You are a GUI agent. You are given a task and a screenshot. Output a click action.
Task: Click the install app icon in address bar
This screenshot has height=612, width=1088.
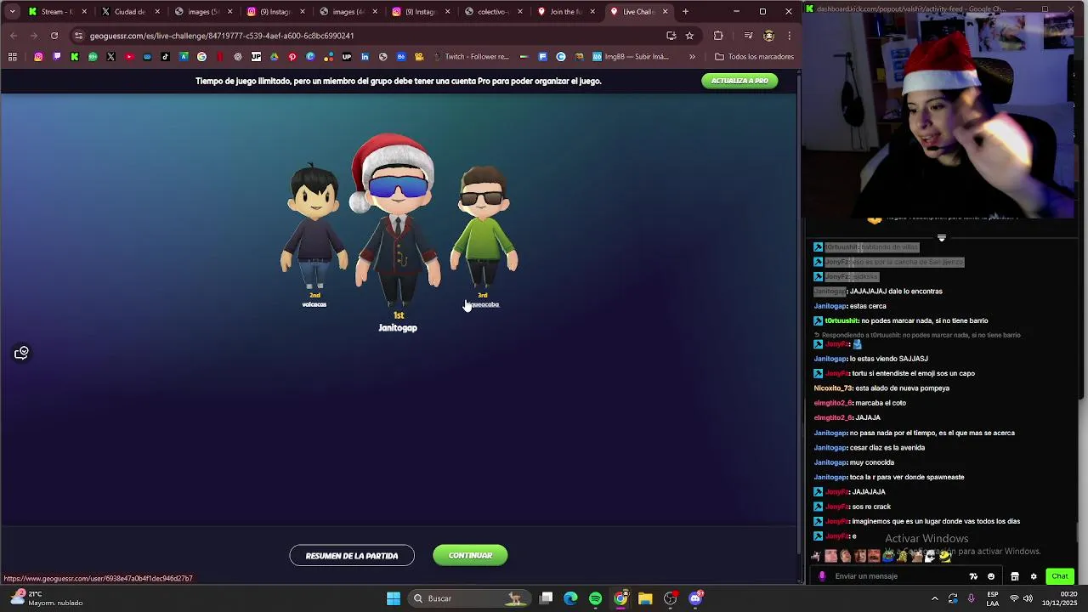tap(671, 36)
